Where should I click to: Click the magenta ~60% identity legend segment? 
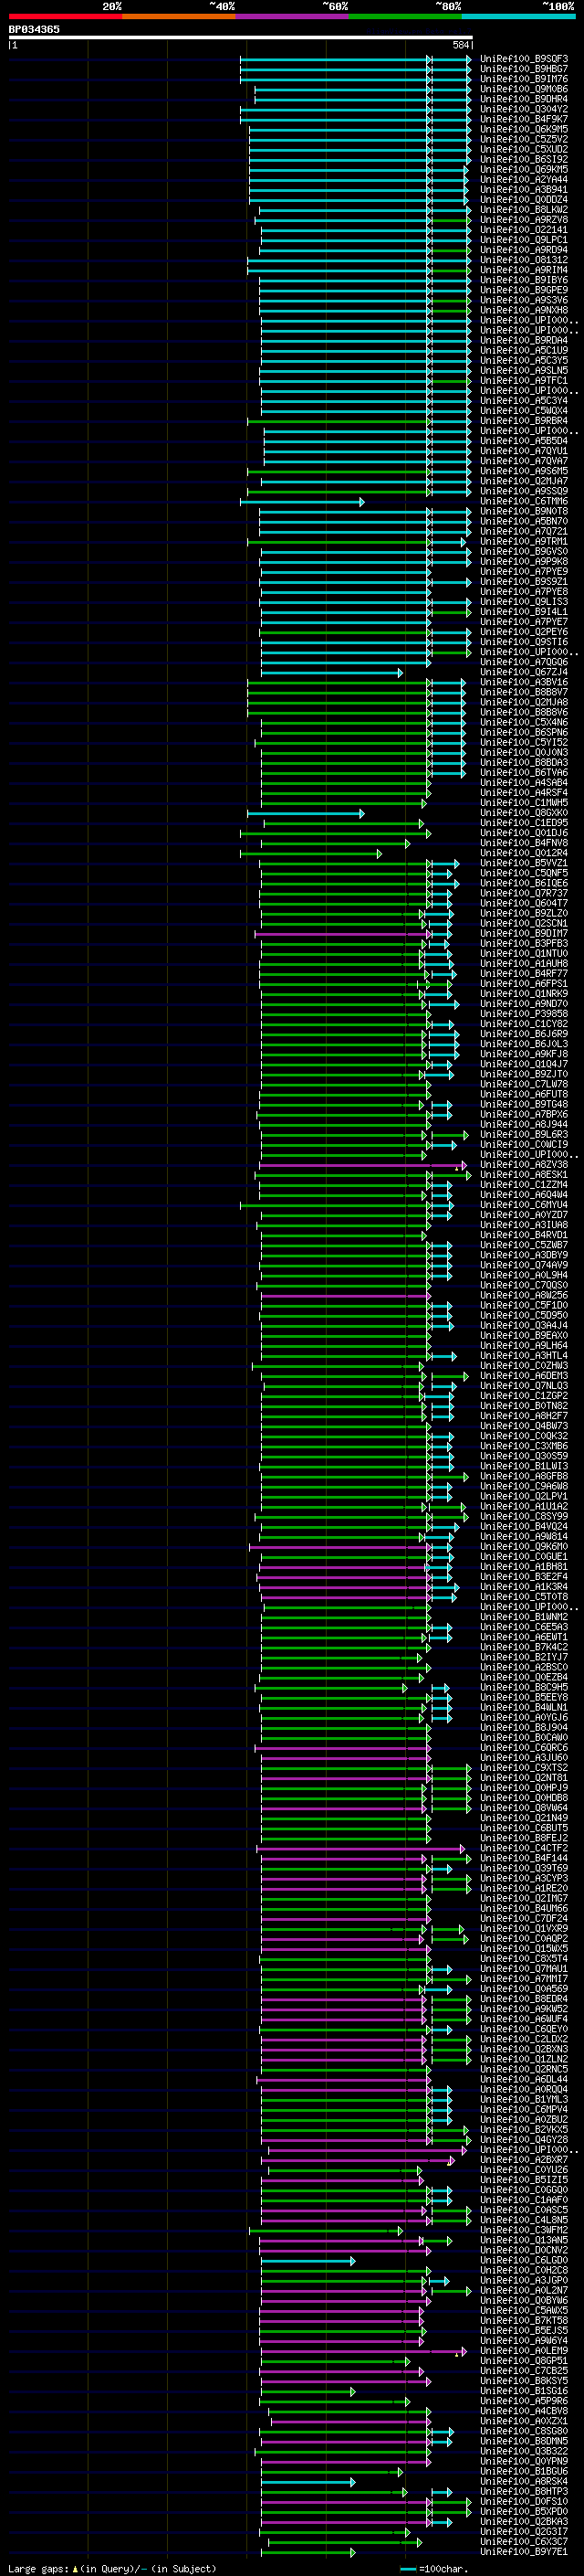coord(291,16)
